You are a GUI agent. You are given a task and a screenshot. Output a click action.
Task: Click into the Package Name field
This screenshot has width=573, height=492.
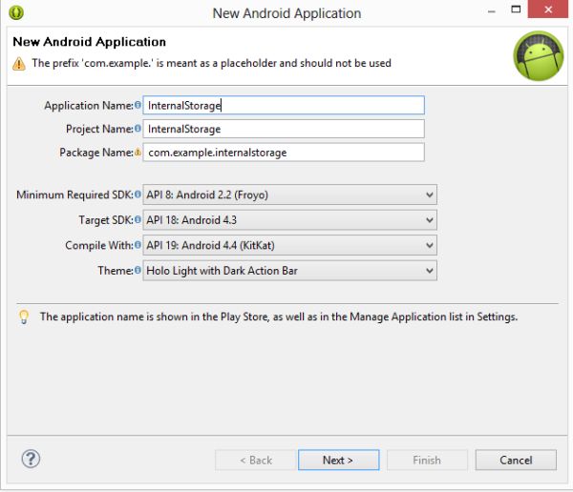pos(284,152)
